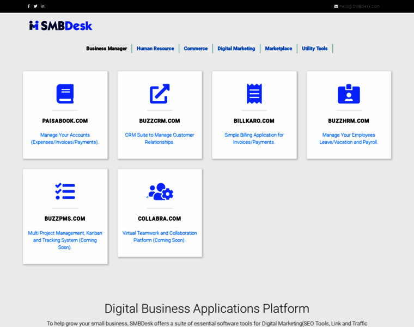Open the COLLABRA.COM title
This screenshot has width=414, height=327.
coord(160,219)
